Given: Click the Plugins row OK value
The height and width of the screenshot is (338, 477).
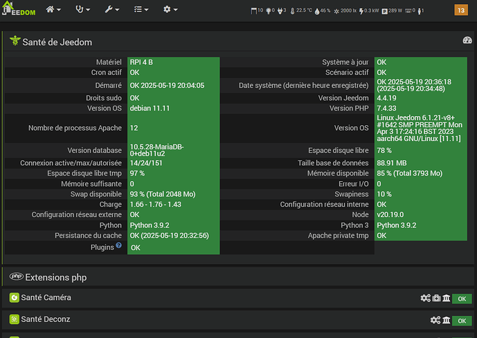Looking at the screenshot, I should [x=136, y=248].
